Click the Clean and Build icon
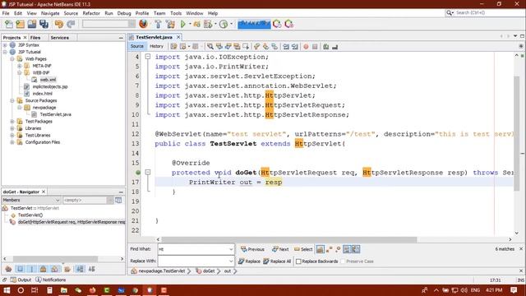 pos(170,24)
